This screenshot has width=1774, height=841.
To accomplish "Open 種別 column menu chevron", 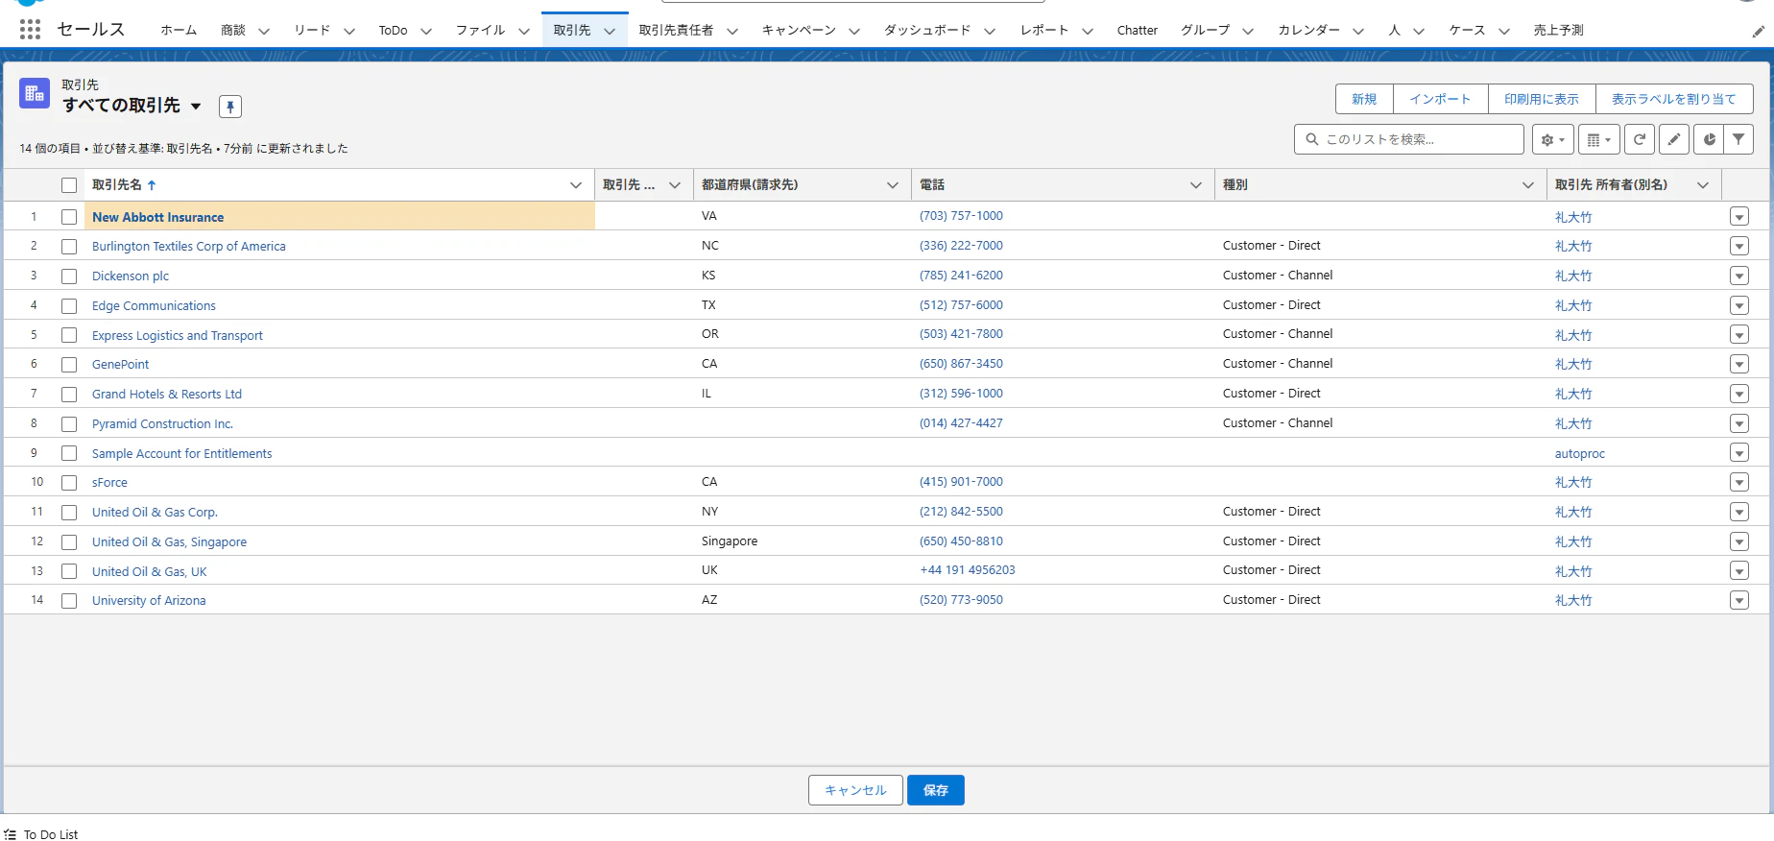I will click(1528, 185).
